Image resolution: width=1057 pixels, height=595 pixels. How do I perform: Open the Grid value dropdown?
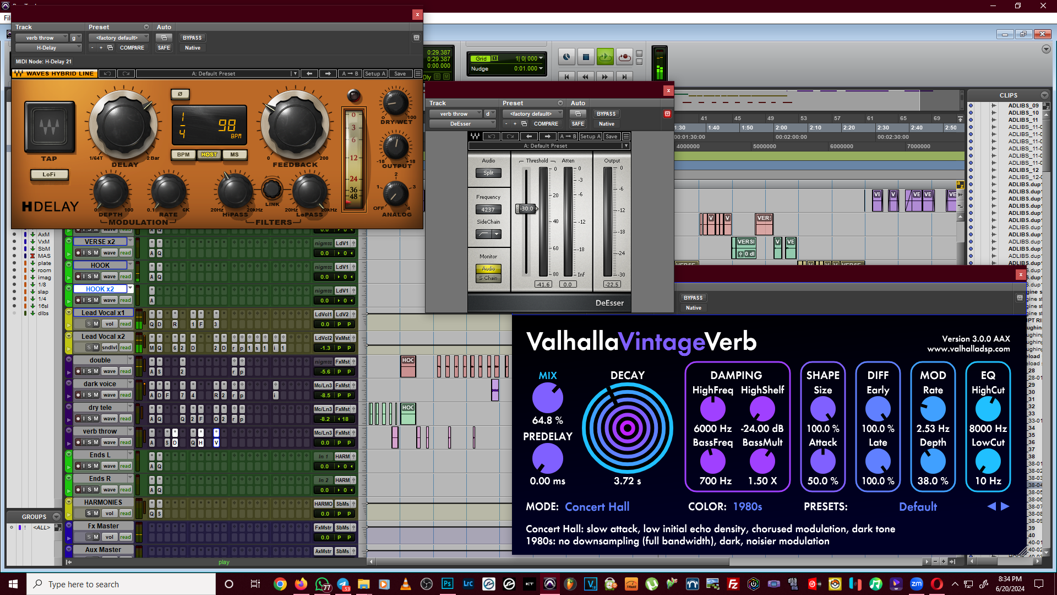[x=541, y=58]
